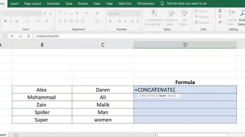Open the font name dropdown arrow
245x137 pixels.
[29, 14]
